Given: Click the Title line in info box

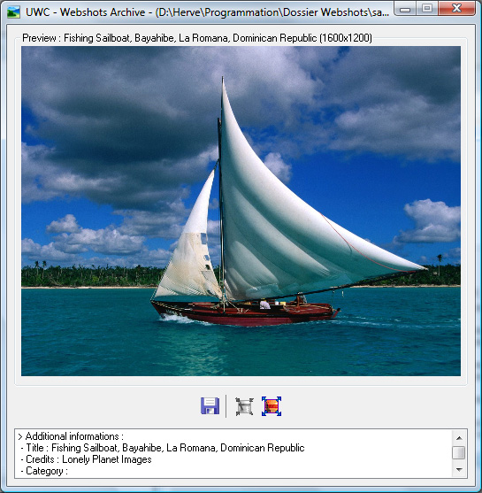Looking at the screenshot, I should tap(163, 448).
